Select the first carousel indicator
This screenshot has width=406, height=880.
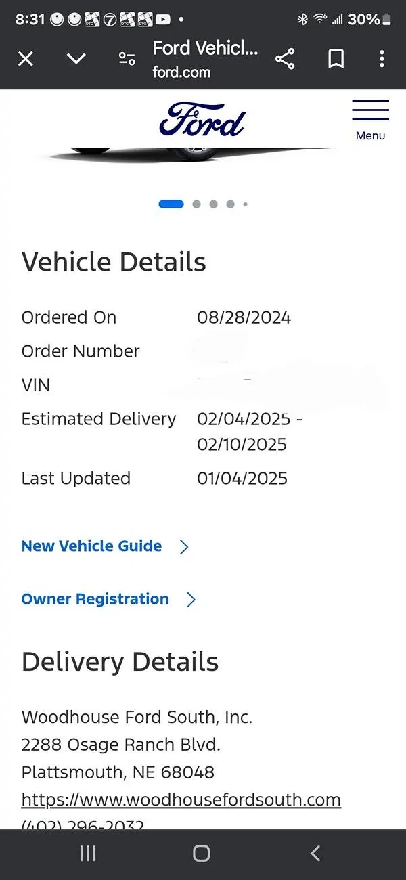point(171,204)
